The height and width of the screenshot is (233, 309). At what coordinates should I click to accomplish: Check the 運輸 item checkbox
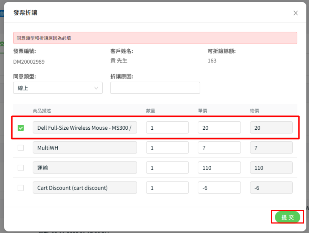pos(21,168)
